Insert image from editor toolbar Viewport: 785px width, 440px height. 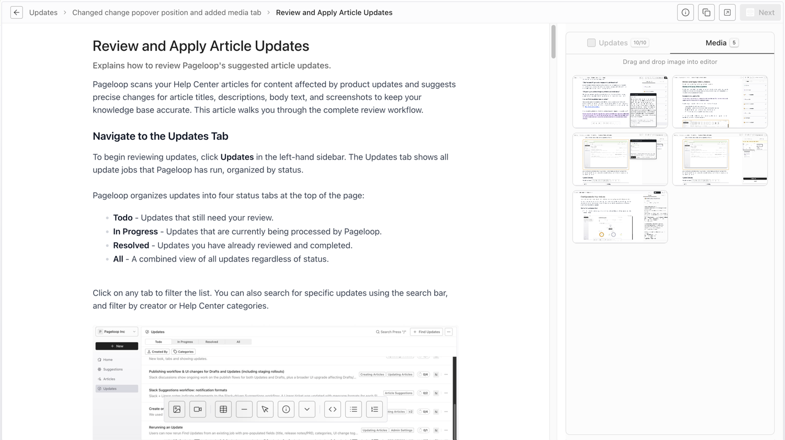click(177, 409)
